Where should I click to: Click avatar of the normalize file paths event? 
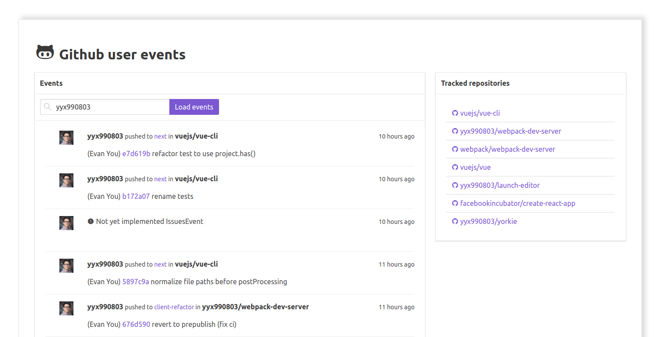[x=66, y=266]
